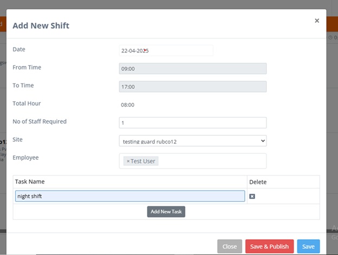Click the night shift task name field
Image resolution: width=338 pixels, height=255 pixels.
click(130, 196)
